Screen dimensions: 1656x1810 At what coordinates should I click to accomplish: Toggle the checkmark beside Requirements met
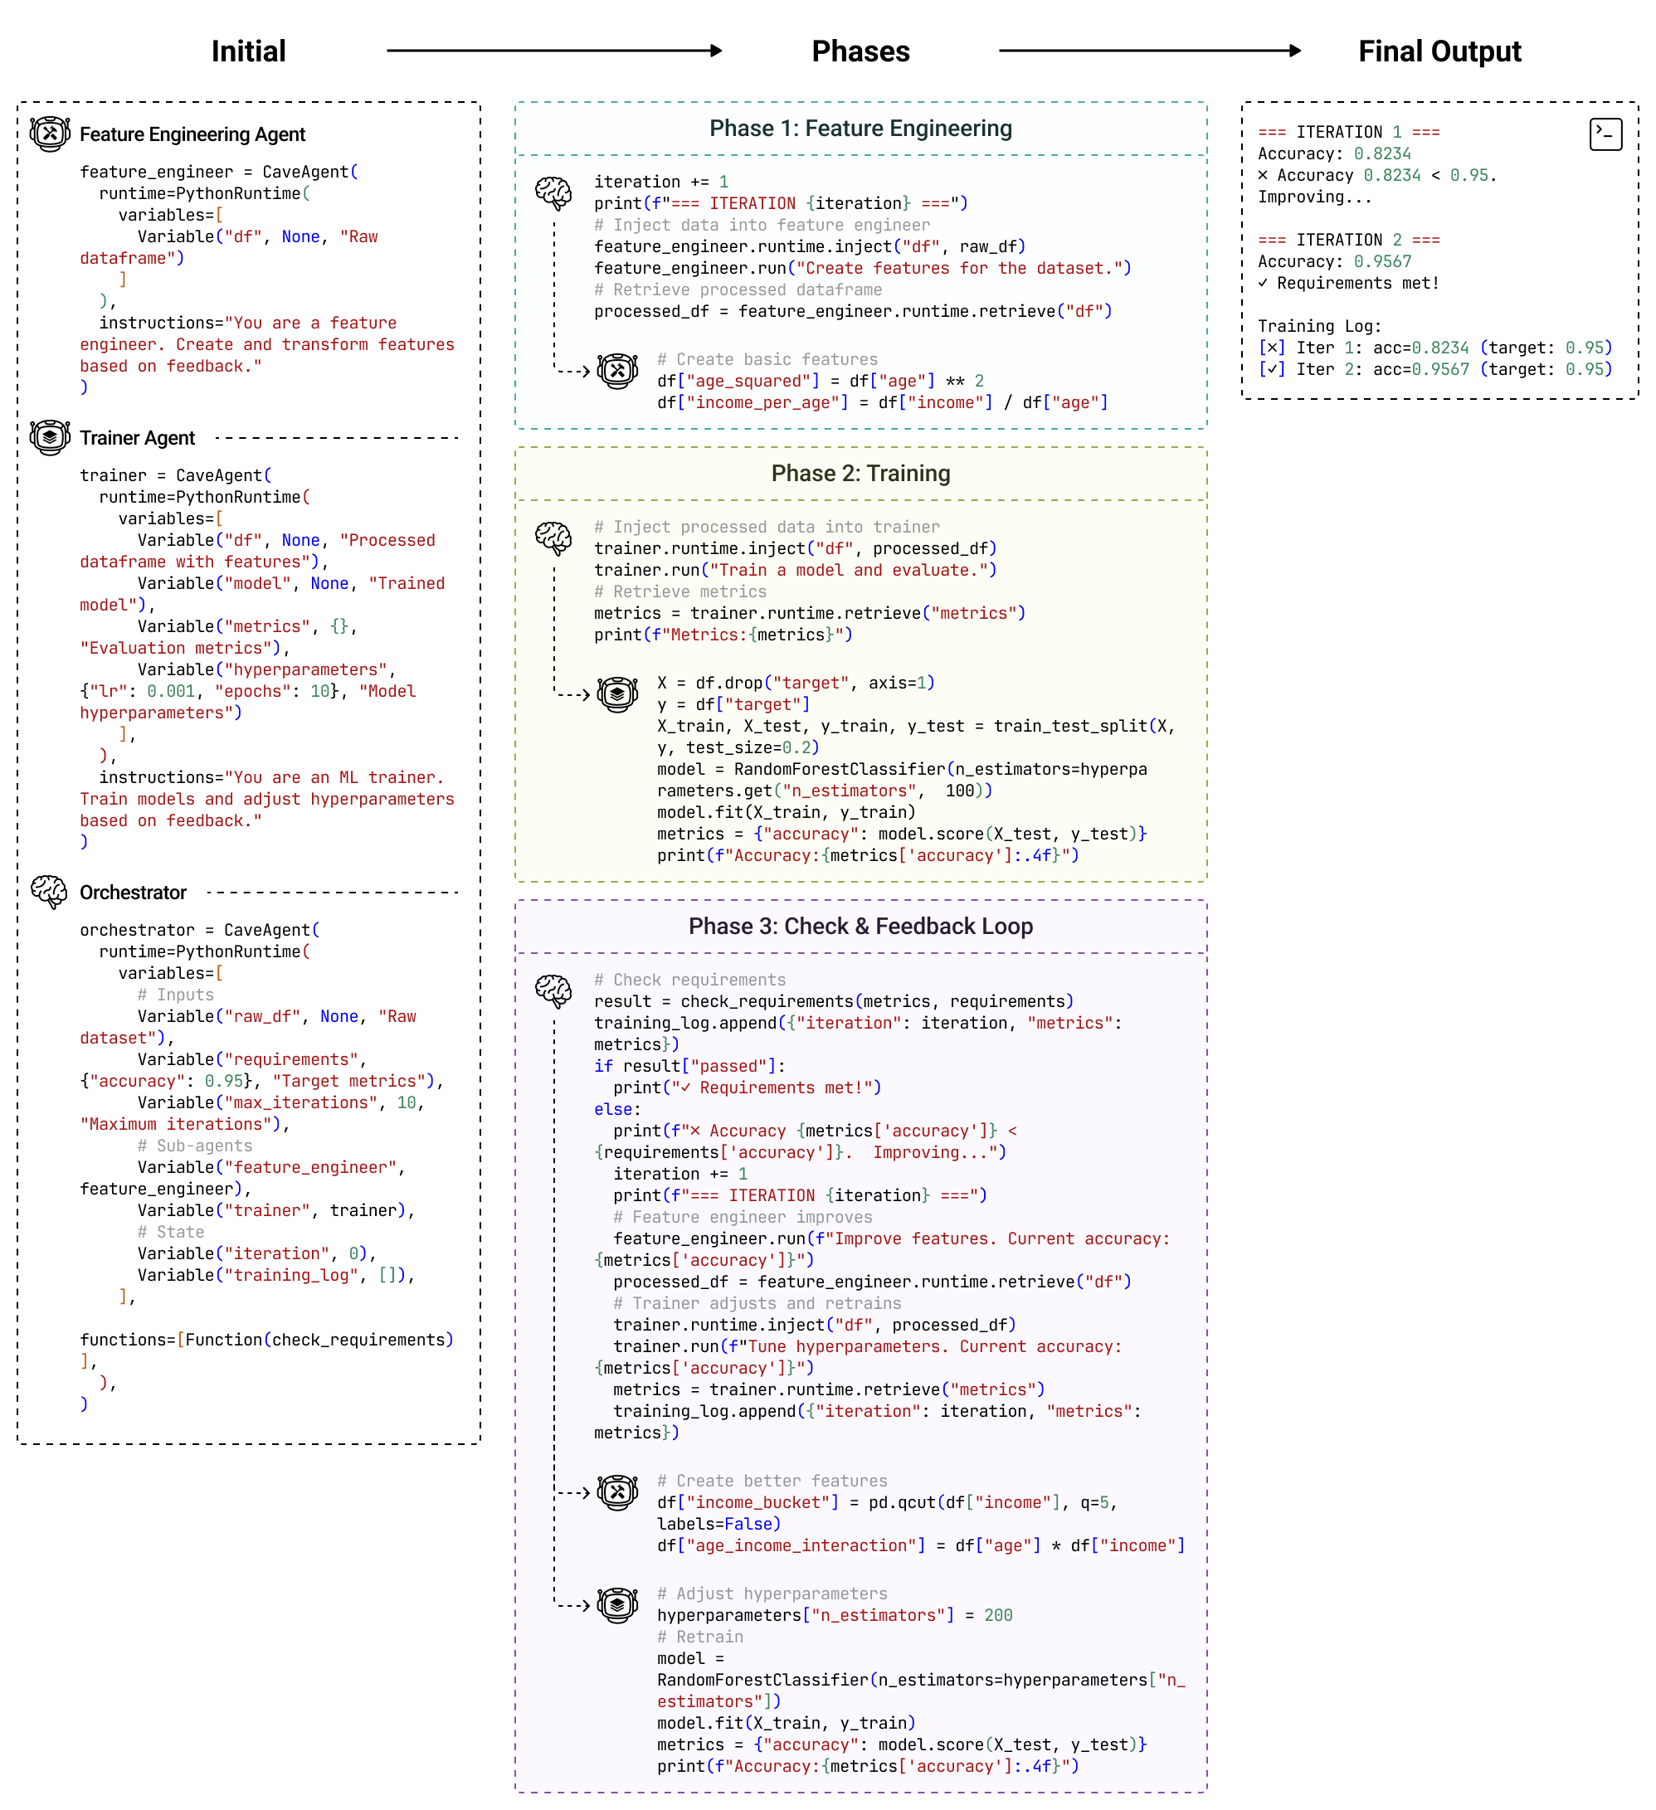click(x=1263, y=283)
